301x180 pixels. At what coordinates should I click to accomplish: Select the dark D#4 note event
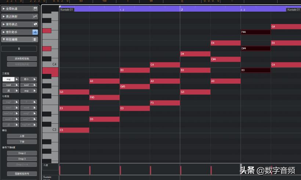pos(256,48)
